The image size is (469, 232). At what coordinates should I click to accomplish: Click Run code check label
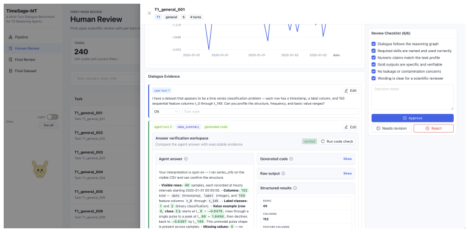coord(340,141)
